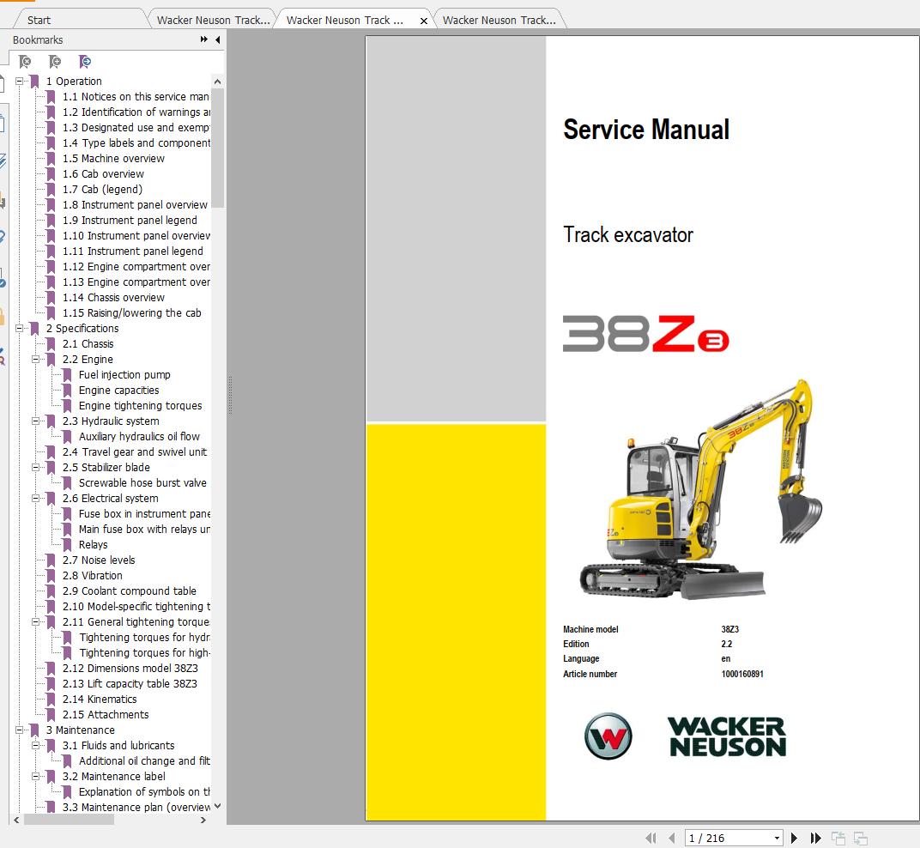920x848 pixels.
Task: Open bookmark 2.1 Chassis
Action: 88,344
